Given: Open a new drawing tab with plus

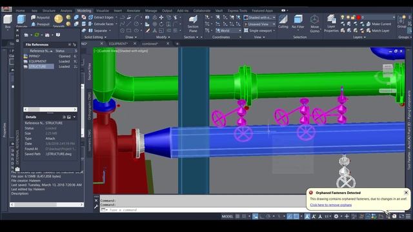Looking at the screenshot, I should (177, 44).
